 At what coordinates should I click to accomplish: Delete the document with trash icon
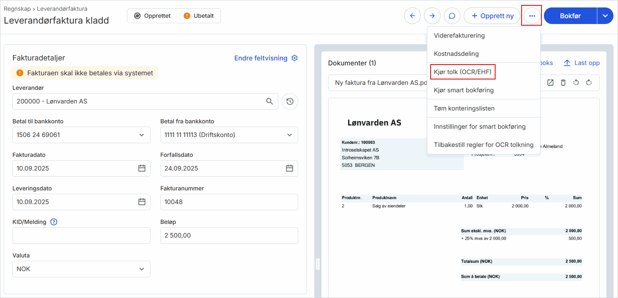[x=563, y=83]
